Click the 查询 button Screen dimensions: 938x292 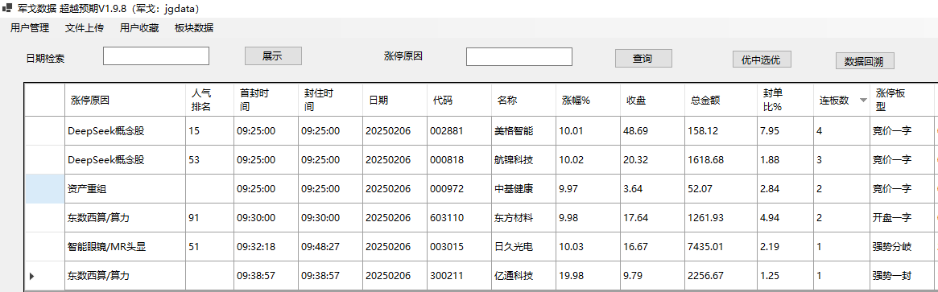[x=643, y=59]
